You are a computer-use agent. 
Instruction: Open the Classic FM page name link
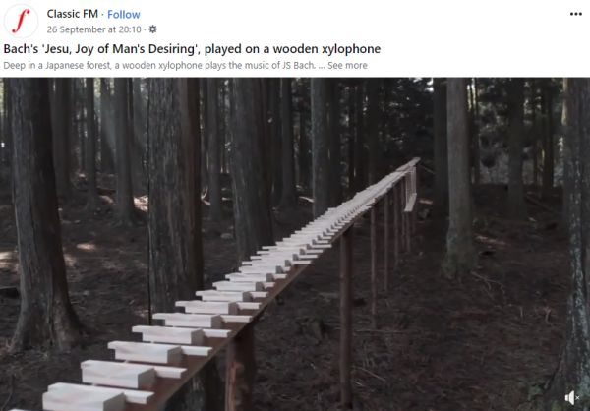(72, 14)
